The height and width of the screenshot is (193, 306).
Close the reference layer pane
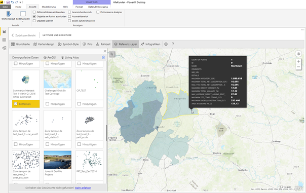(105, 51)
